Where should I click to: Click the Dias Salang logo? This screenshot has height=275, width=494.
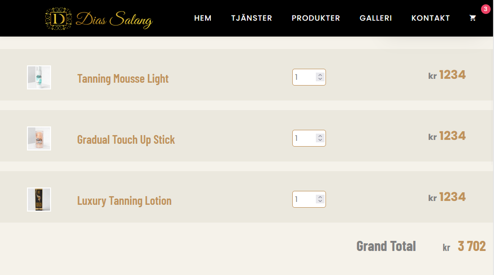point(99,19)
